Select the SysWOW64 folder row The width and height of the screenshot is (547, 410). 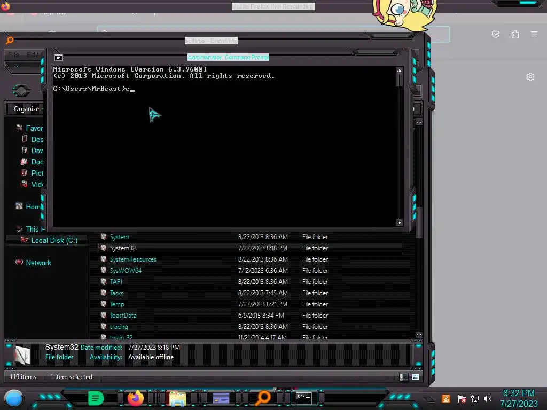coord(251,271)
